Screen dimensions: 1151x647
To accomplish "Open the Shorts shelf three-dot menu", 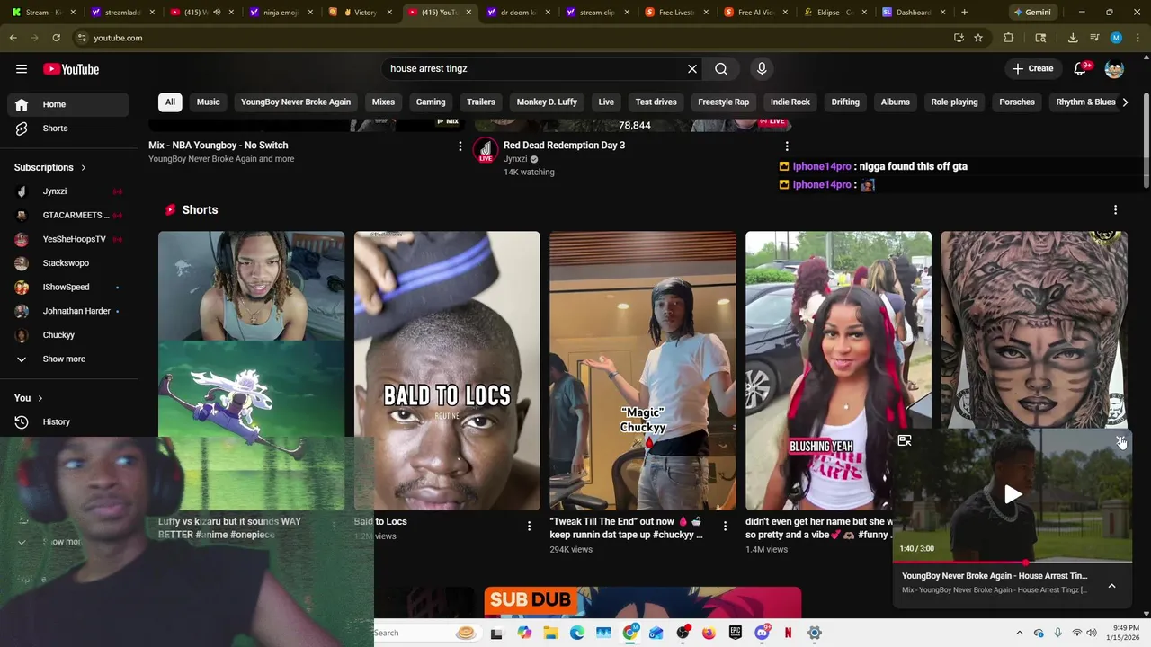I will click(x=1115, y=209).
